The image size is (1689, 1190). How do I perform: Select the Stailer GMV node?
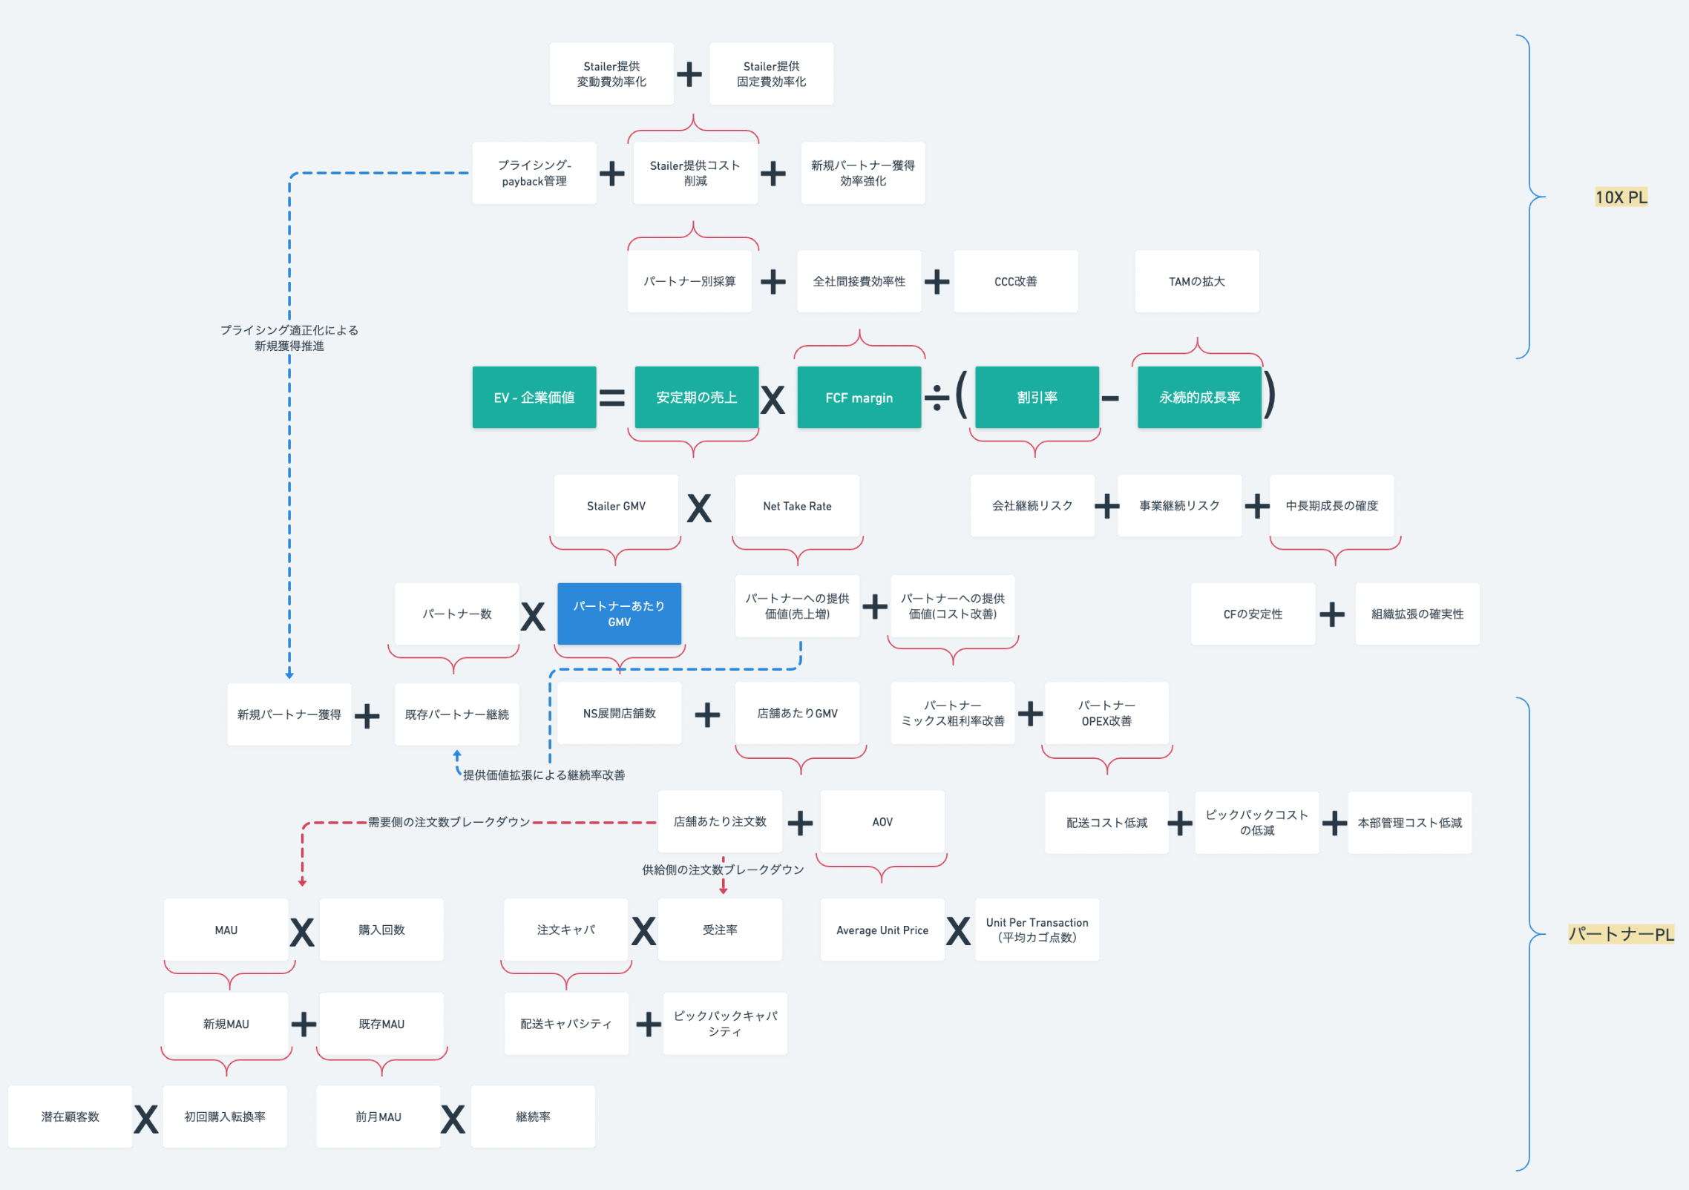tap(615, 506)
